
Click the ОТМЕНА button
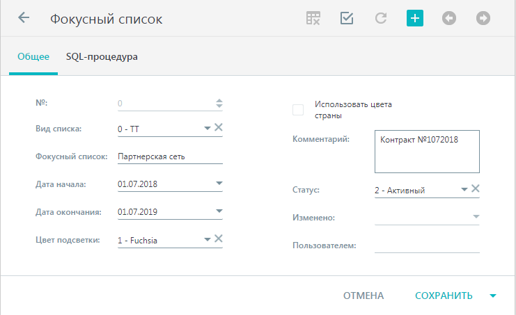(x=363, y=296)
